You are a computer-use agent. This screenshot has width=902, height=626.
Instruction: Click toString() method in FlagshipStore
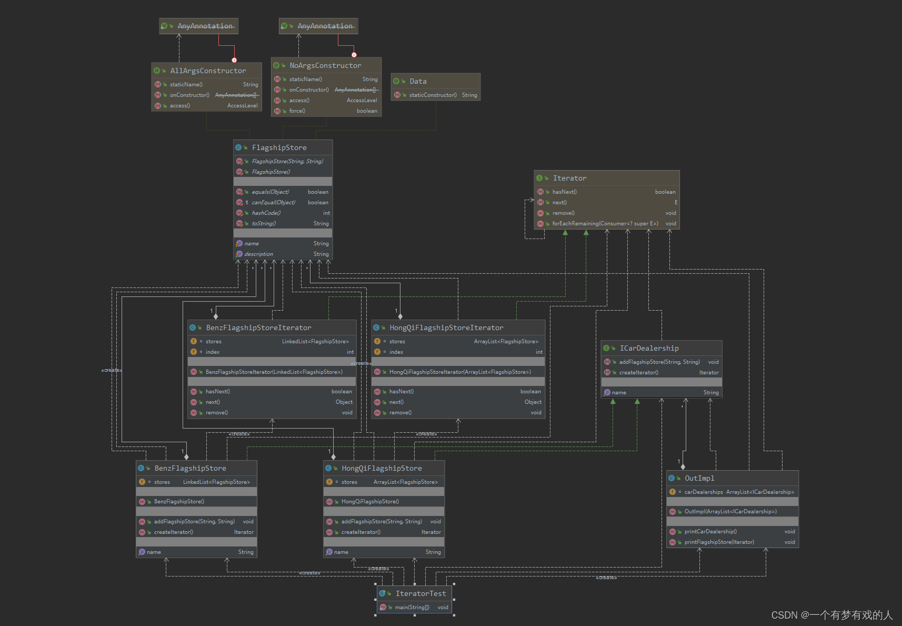coord(283,224)
